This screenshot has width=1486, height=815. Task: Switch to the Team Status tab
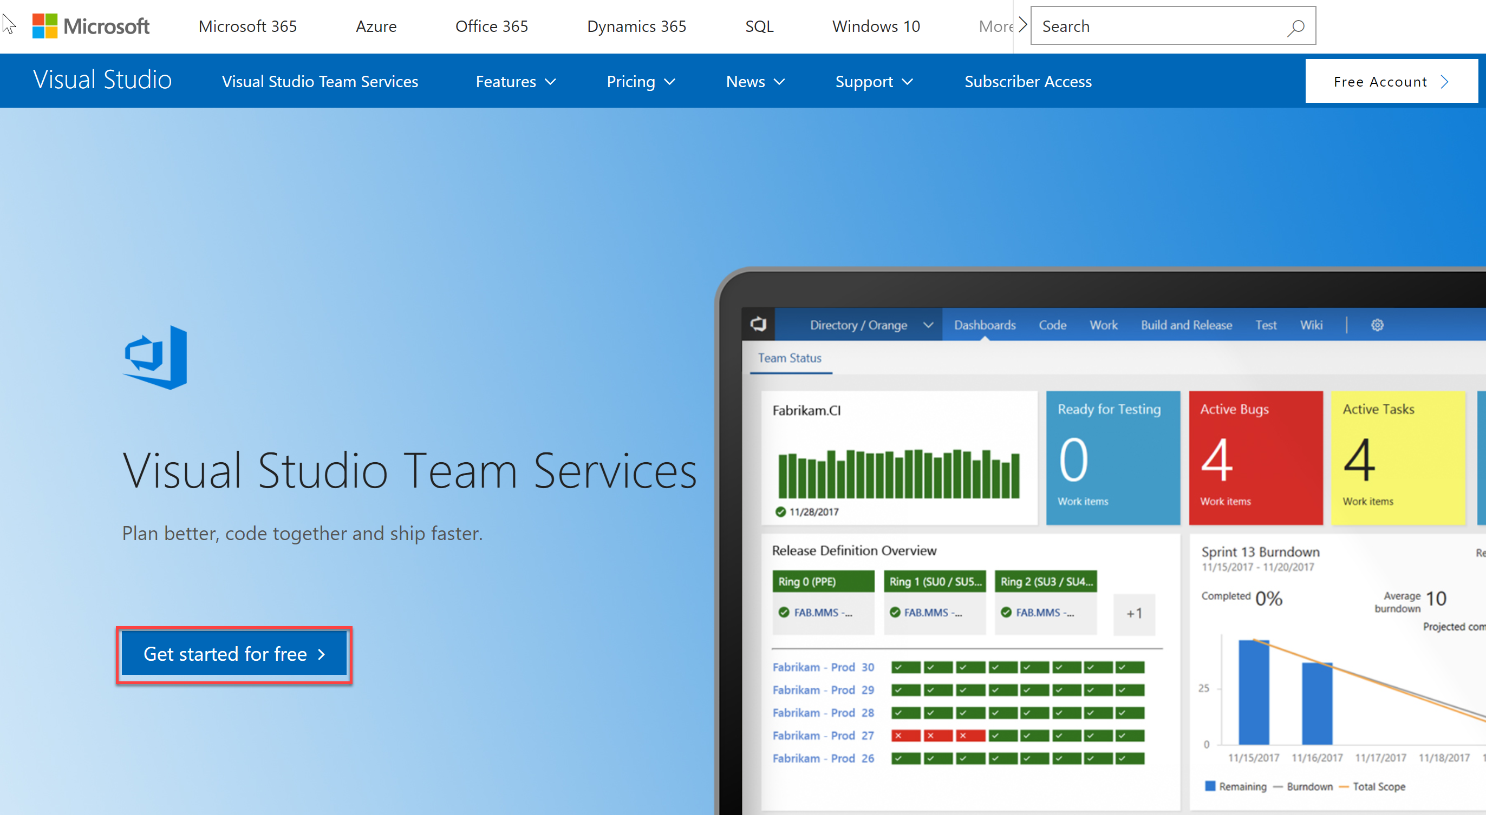click(789, 358)
